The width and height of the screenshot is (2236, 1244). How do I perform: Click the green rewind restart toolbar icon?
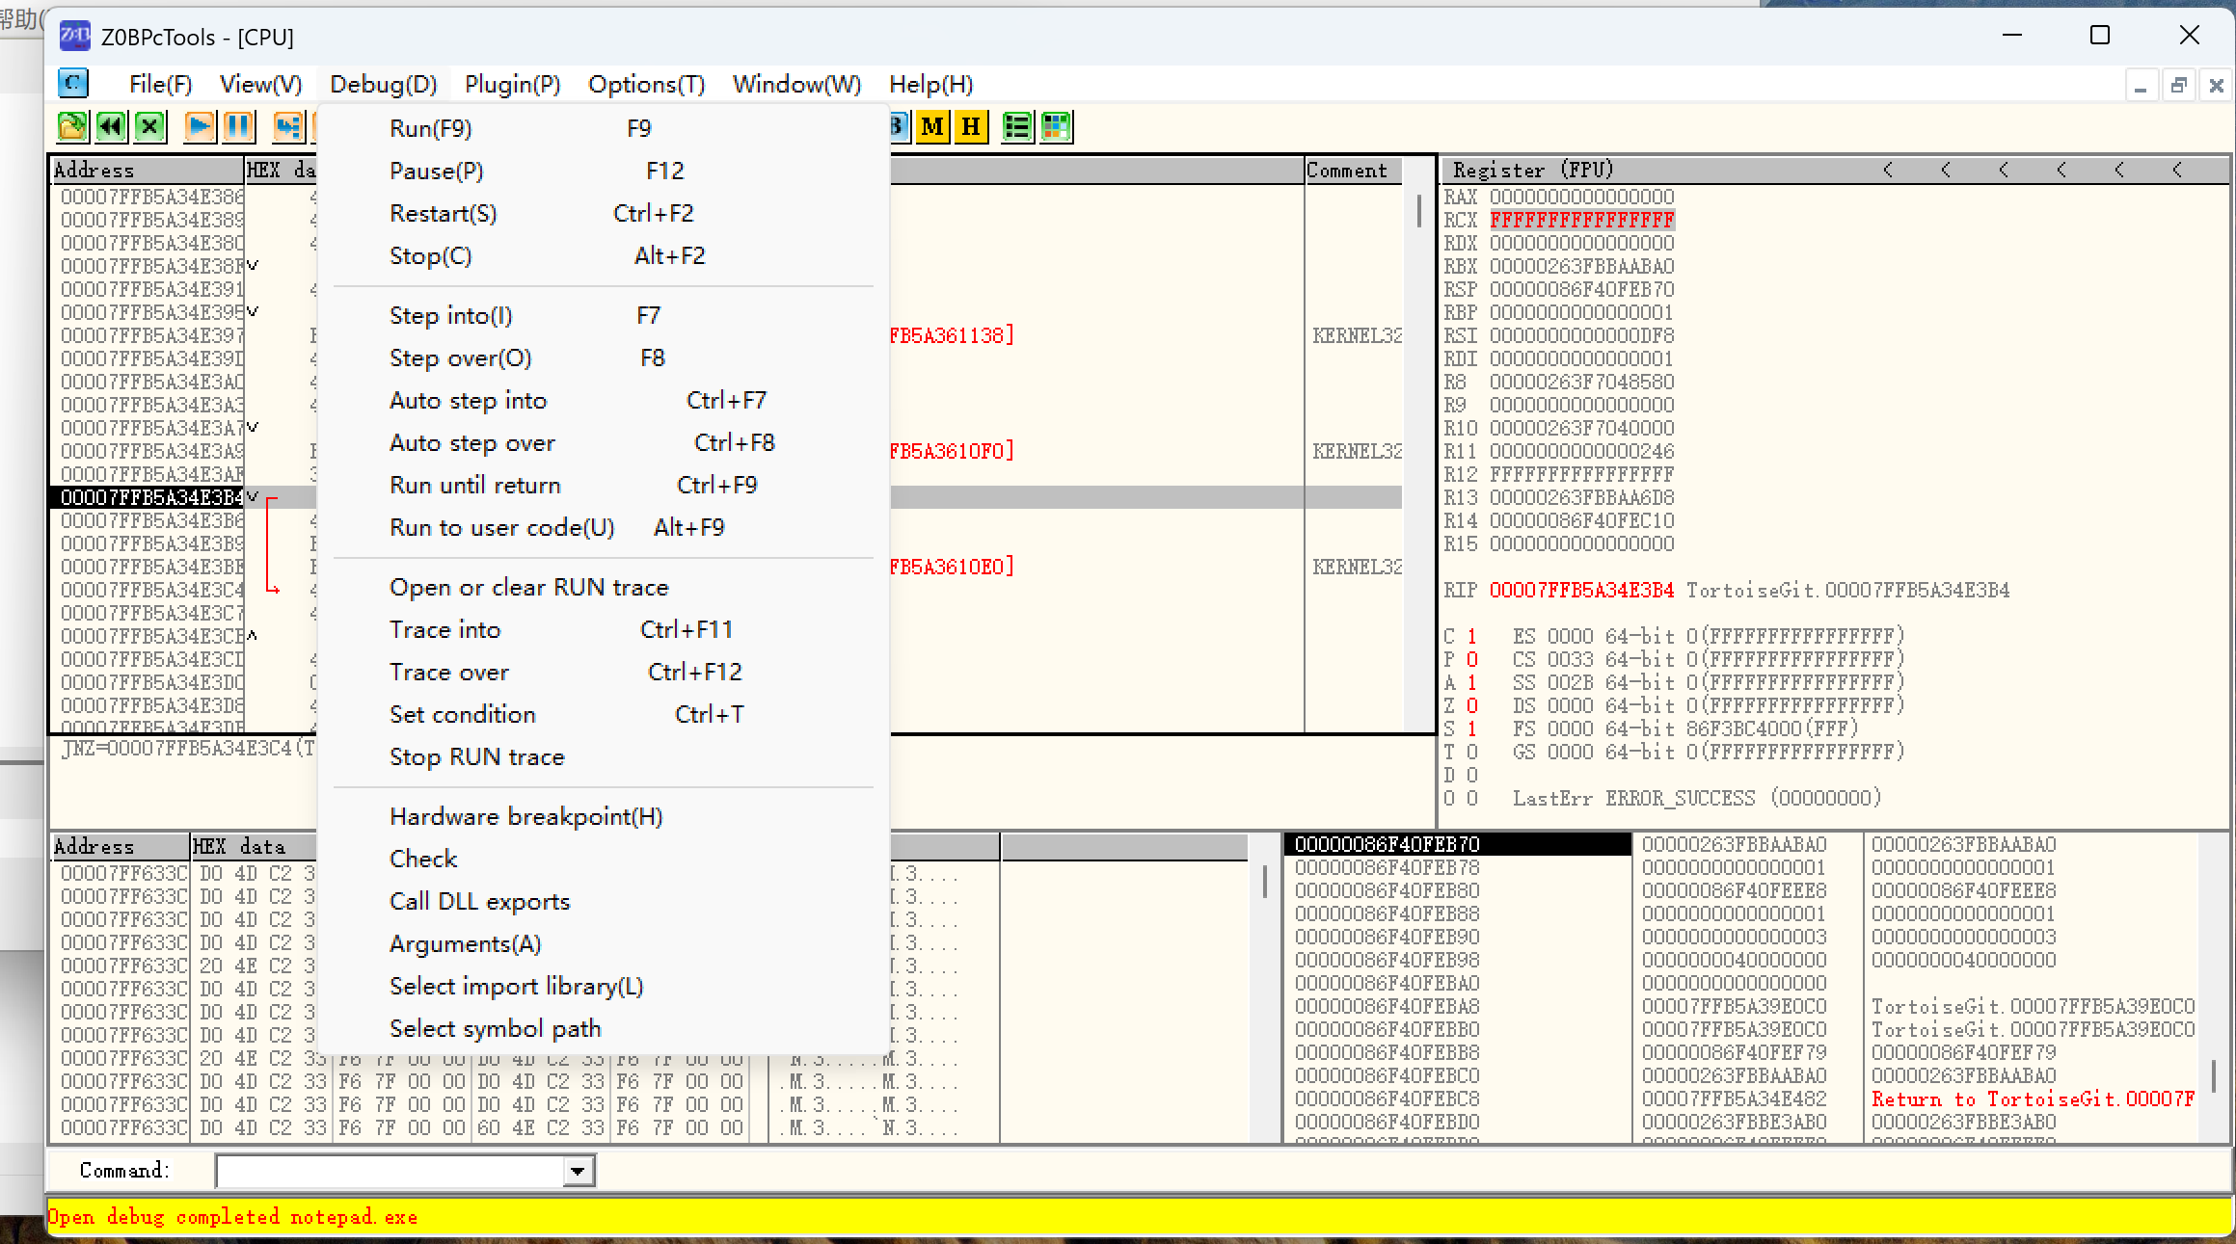pyautogui.click(x=111, y=126)
